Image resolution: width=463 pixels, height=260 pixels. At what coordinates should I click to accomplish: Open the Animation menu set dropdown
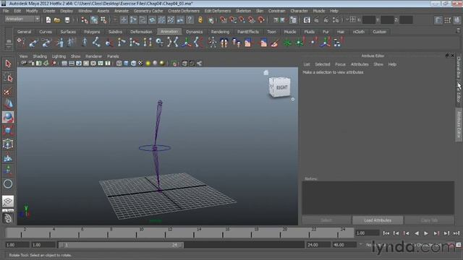pos(22,19)
